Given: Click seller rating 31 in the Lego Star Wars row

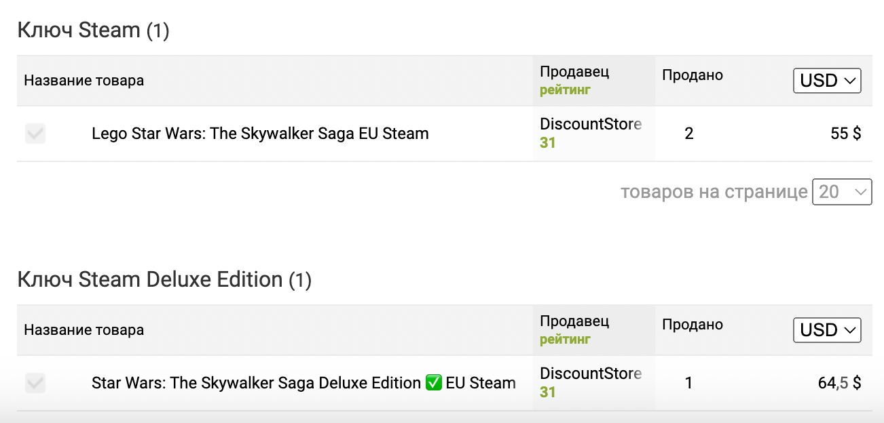Looking at the screenshot, I should coord(548,143).
